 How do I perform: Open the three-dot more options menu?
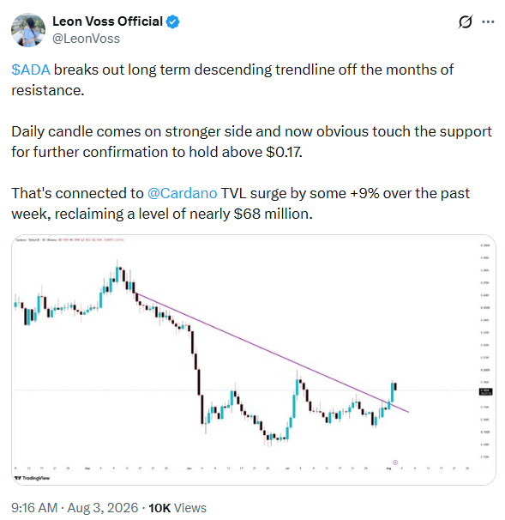click(x=488, y=22)
